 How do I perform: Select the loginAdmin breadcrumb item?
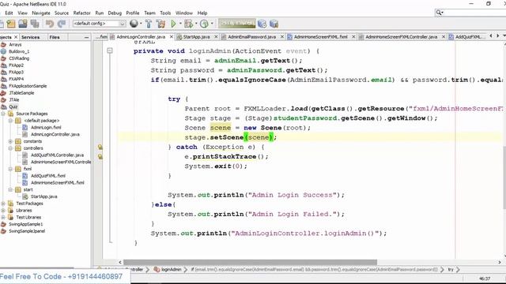(168, 270)
